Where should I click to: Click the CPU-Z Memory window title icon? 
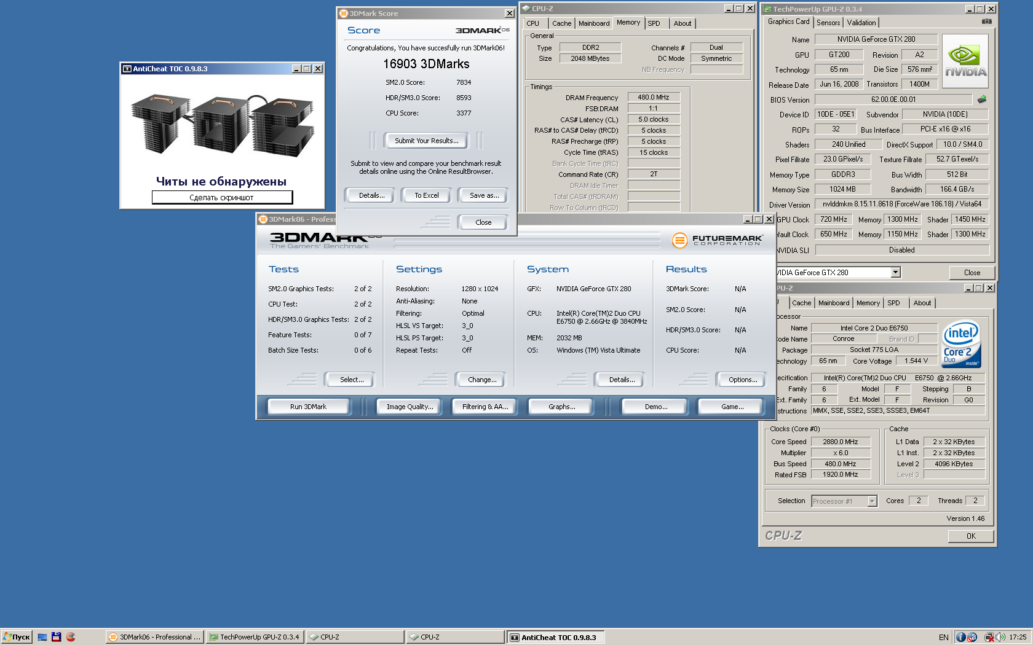coord(526,9)
